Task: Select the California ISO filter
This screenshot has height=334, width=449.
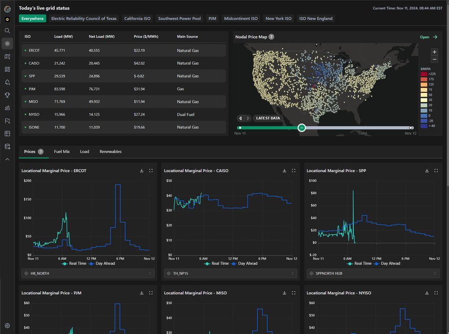Action: (x=137, y=18)
